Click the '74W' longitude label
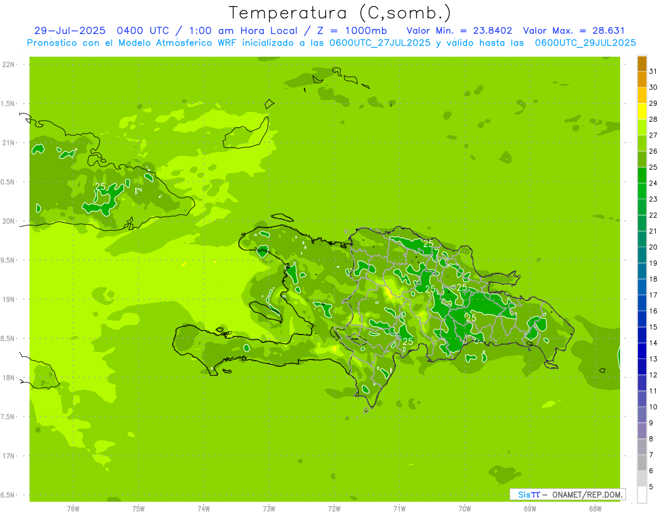The height and width of the screenshot is (516, 668). click(x=204, y=509)
